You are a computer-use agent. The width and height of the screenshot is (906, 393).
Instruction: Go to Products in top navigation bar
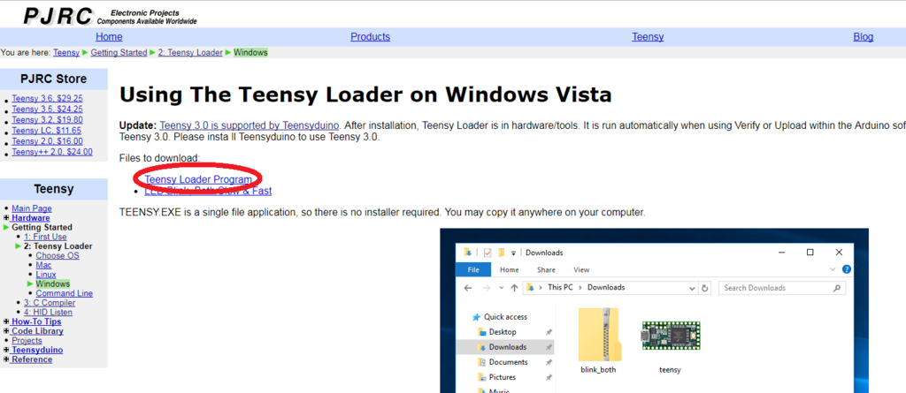371,36
